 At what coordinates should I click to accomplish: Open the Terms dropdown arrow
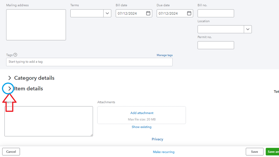click(107, 13)
